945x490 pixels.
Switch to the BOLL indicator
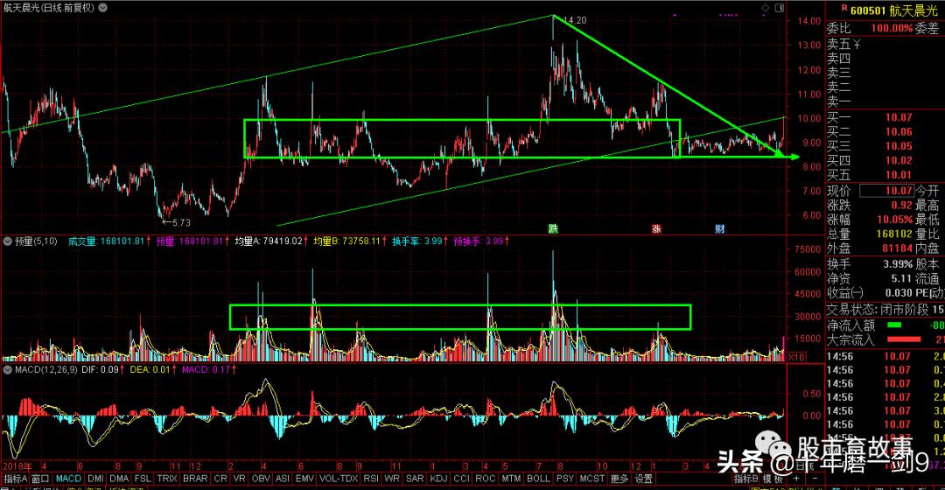tap(538, 479)
